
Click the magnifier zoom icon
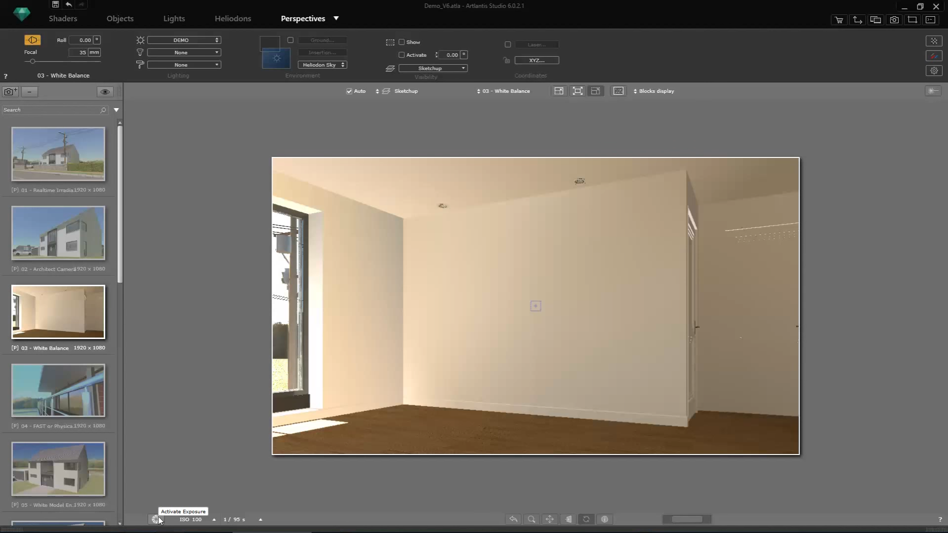(531, 520)
